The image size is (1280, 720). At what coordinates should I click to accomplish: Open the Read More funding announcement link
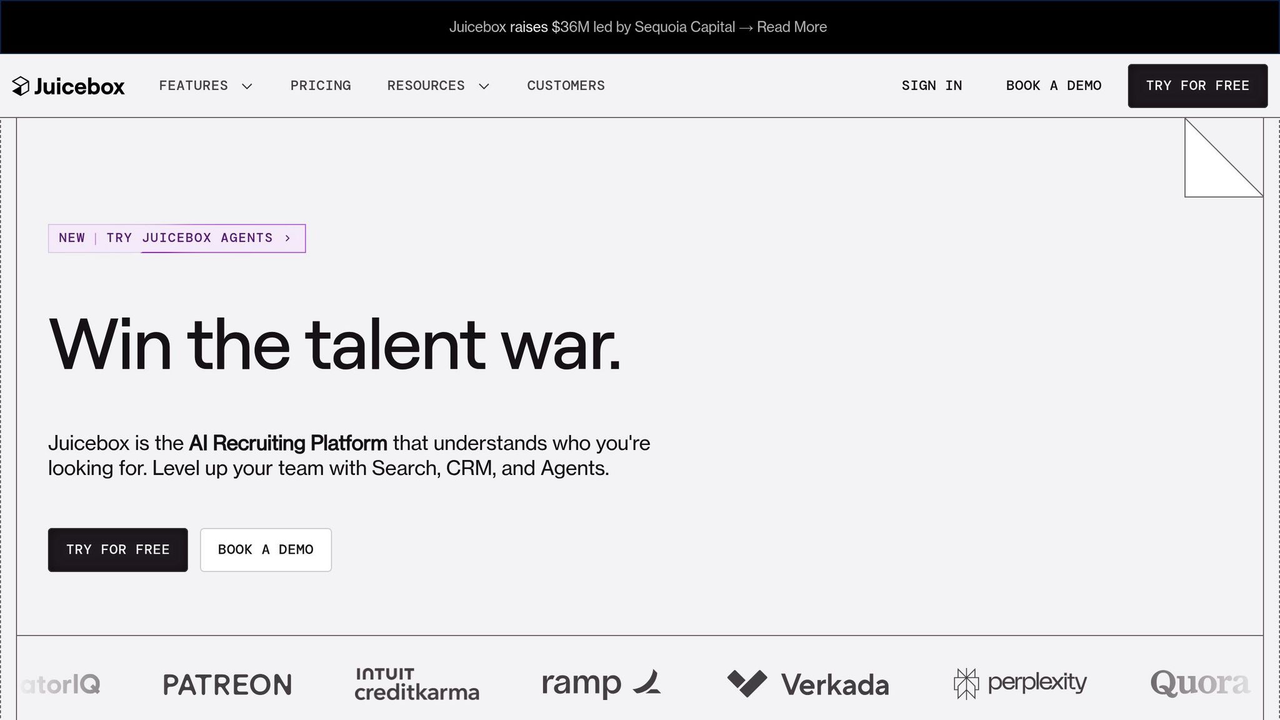791,27
